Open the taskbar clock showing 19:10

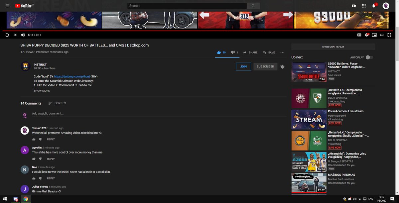381,199
